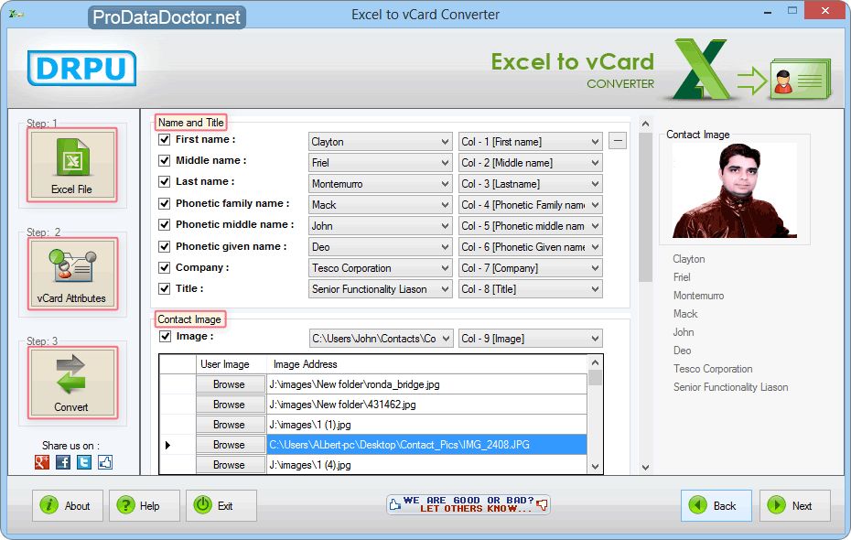Open Col - 7 [Company] column dropdown
This screenshot has height=540, width=851.
click(x=530, y=268)
